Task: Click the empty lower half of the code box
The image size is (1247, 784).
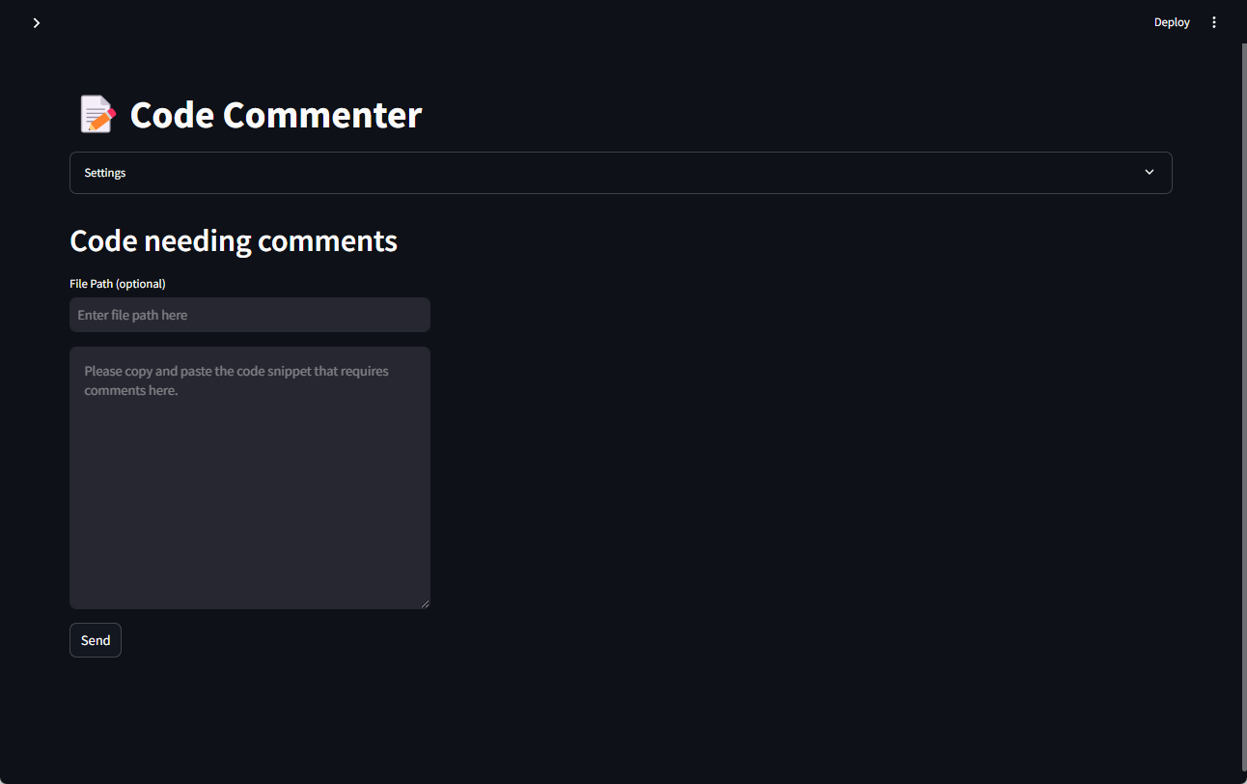Action: point(249,541)
